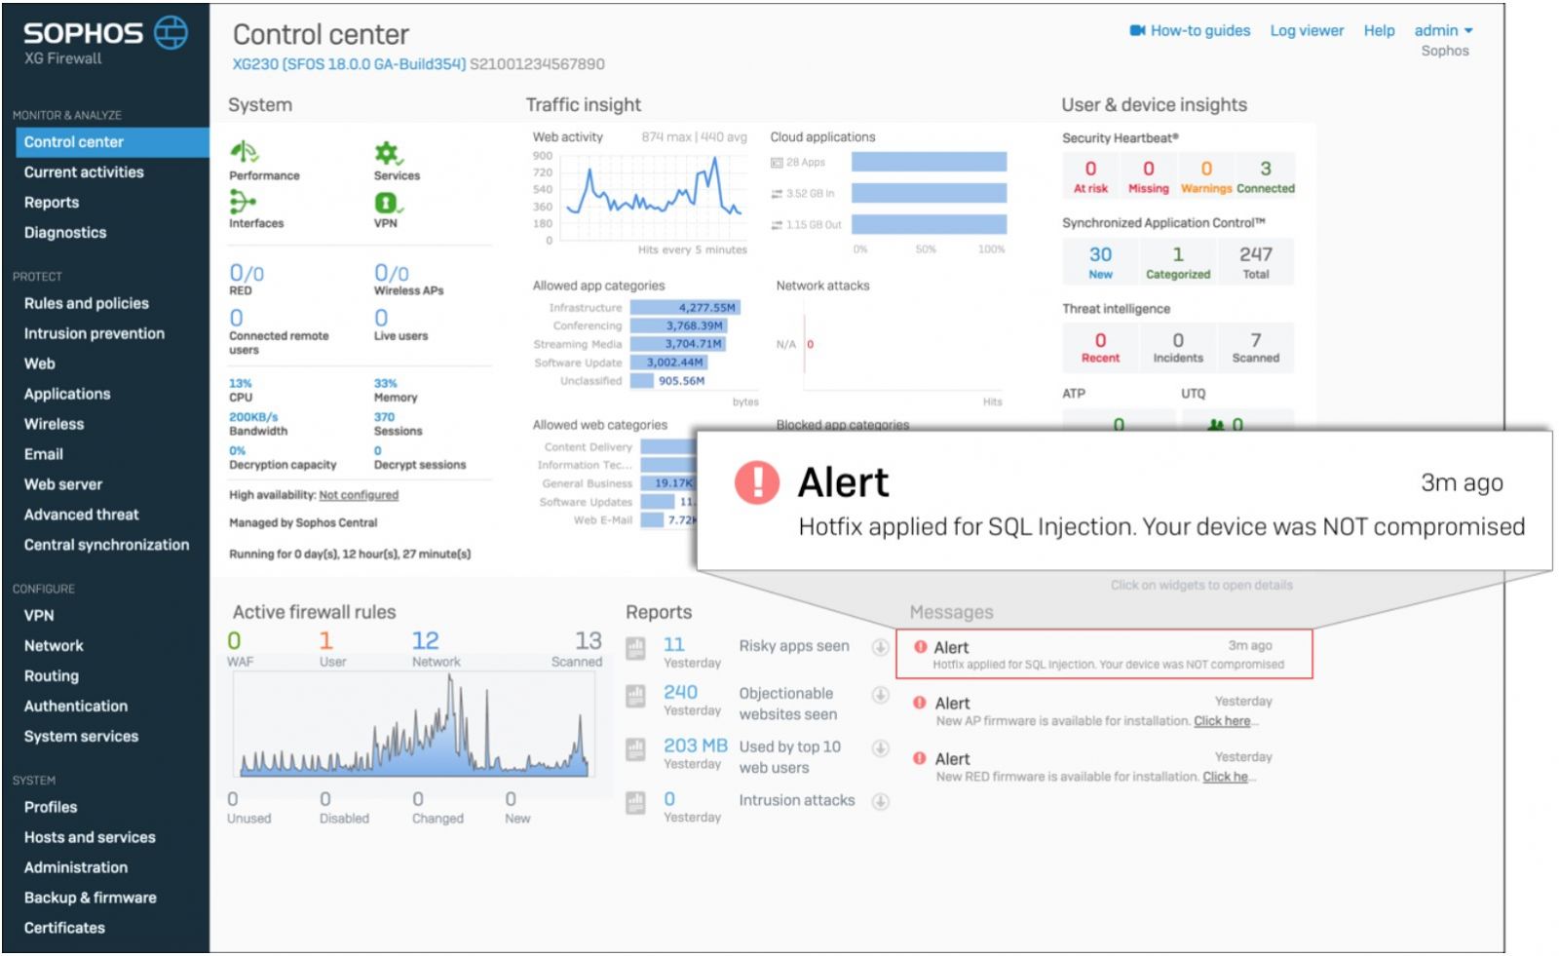This screenshot has width=1559, height=956.
Task: Open VPN under Configure
Action: [x=39, y=616]
